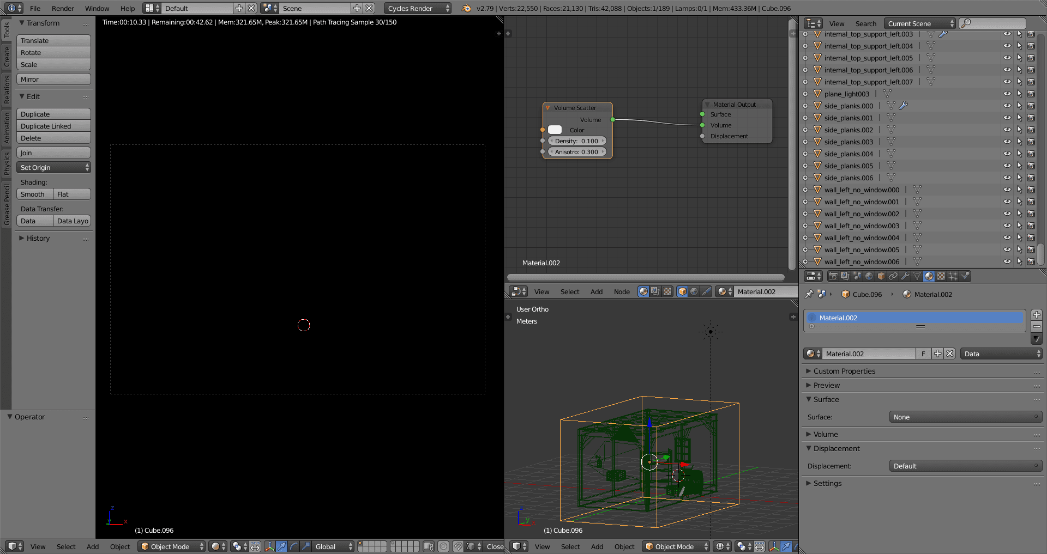
Task: Click the Volume Scatter color swatch
Action: click(555, 130)
